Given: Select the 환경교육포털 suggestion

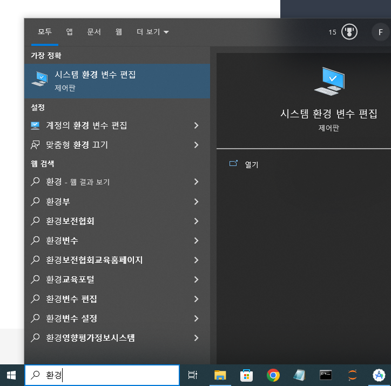Looking at the screenshot, I should click(117, 279).
